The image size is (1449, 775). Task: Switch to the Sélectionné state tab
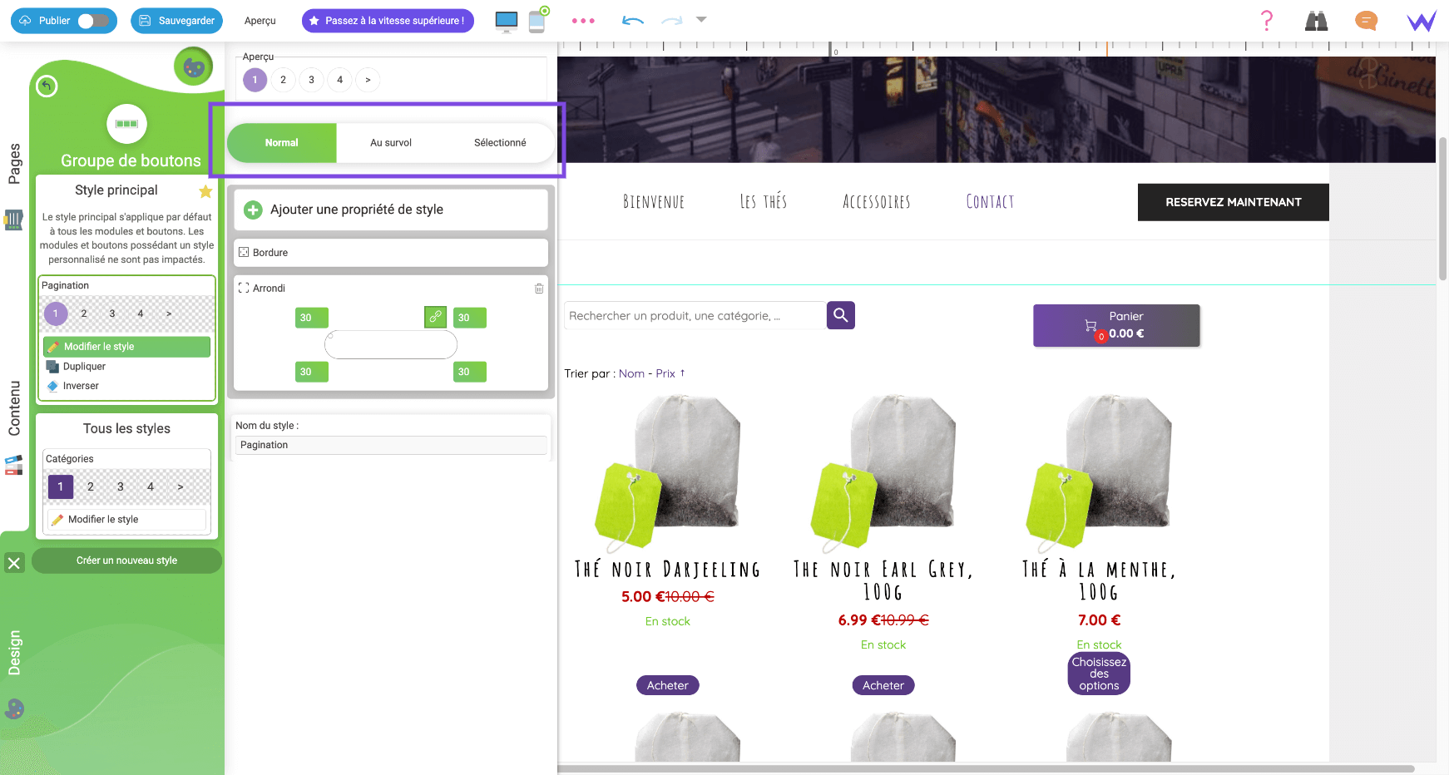coord(500,143)
